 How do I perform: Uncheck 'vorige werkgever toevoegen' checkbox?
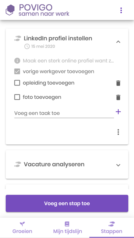[x=17, y=72]
